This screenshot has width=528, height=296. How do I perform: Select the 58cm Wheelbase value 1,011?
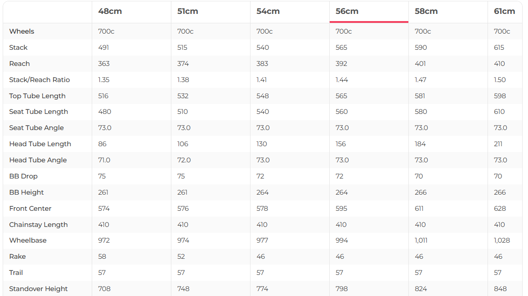(421, 240)
